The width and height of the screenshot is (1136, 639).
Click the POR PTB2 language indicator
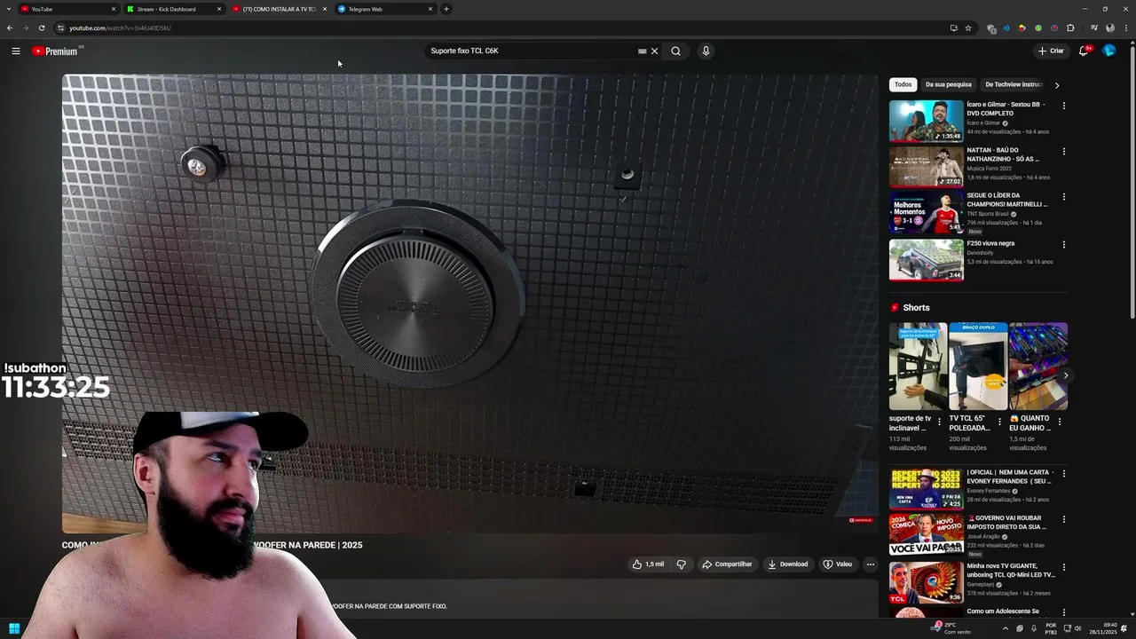coord(1051,628)
